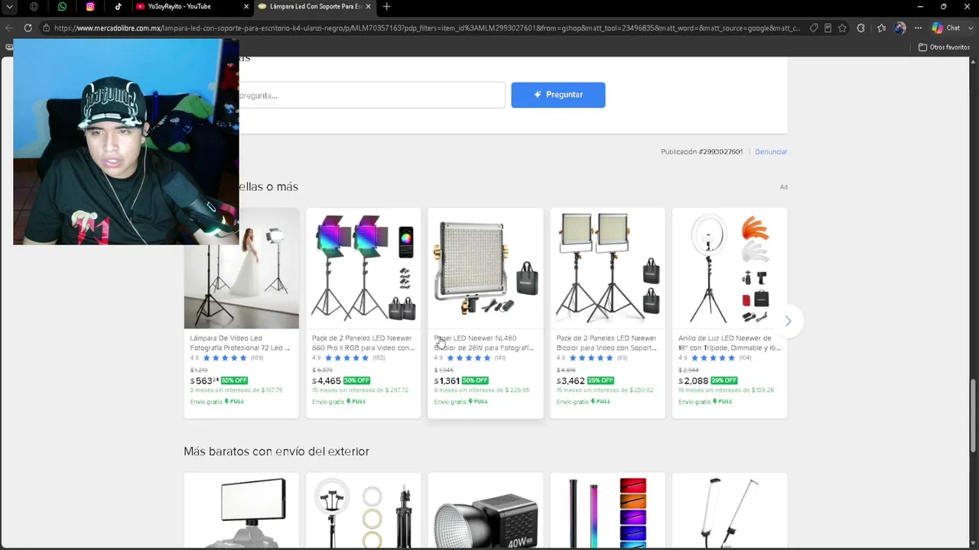Image resolution: width=979 pixels, height=550 pixels.
Task: Open Pack de 2 Paneles Neewer Bicolor title
Action: (607, 343)
